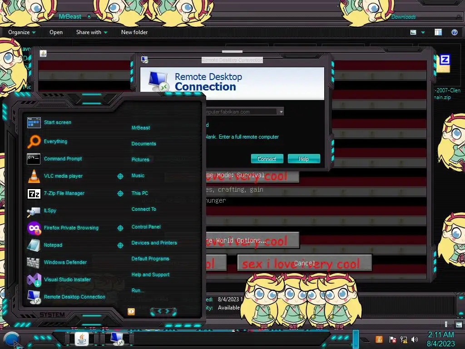Click the orange icon at start menu bottom
The width and height of the screenshot is (465, 349).
131,311
